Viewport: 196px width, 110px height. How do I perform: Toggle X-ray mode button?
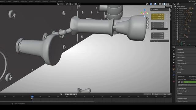(160, 4)
